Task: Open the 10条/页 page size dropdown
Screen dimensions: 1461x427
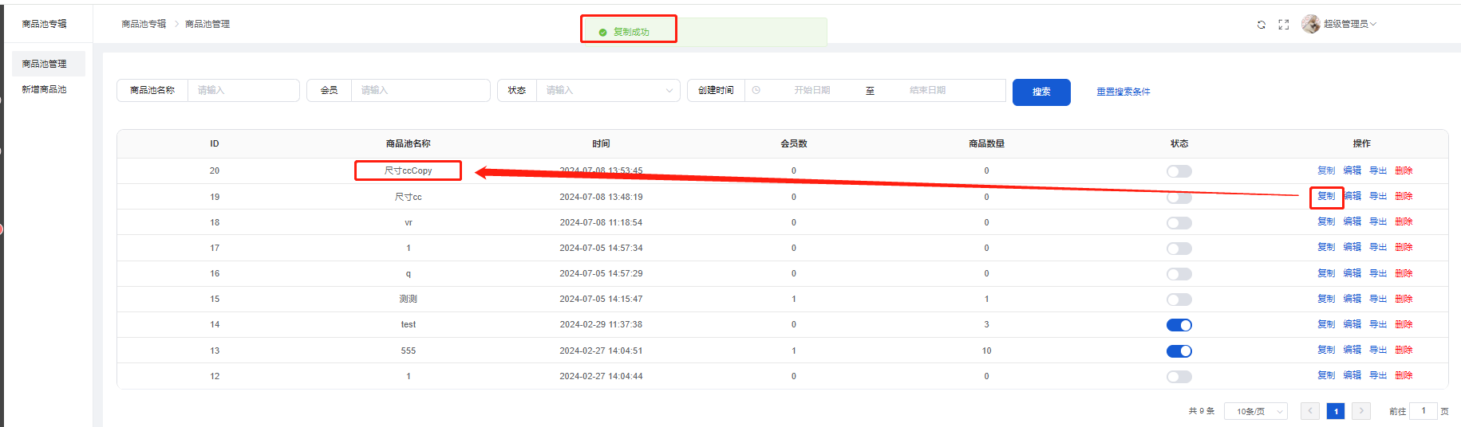Action: (1256, 411)
